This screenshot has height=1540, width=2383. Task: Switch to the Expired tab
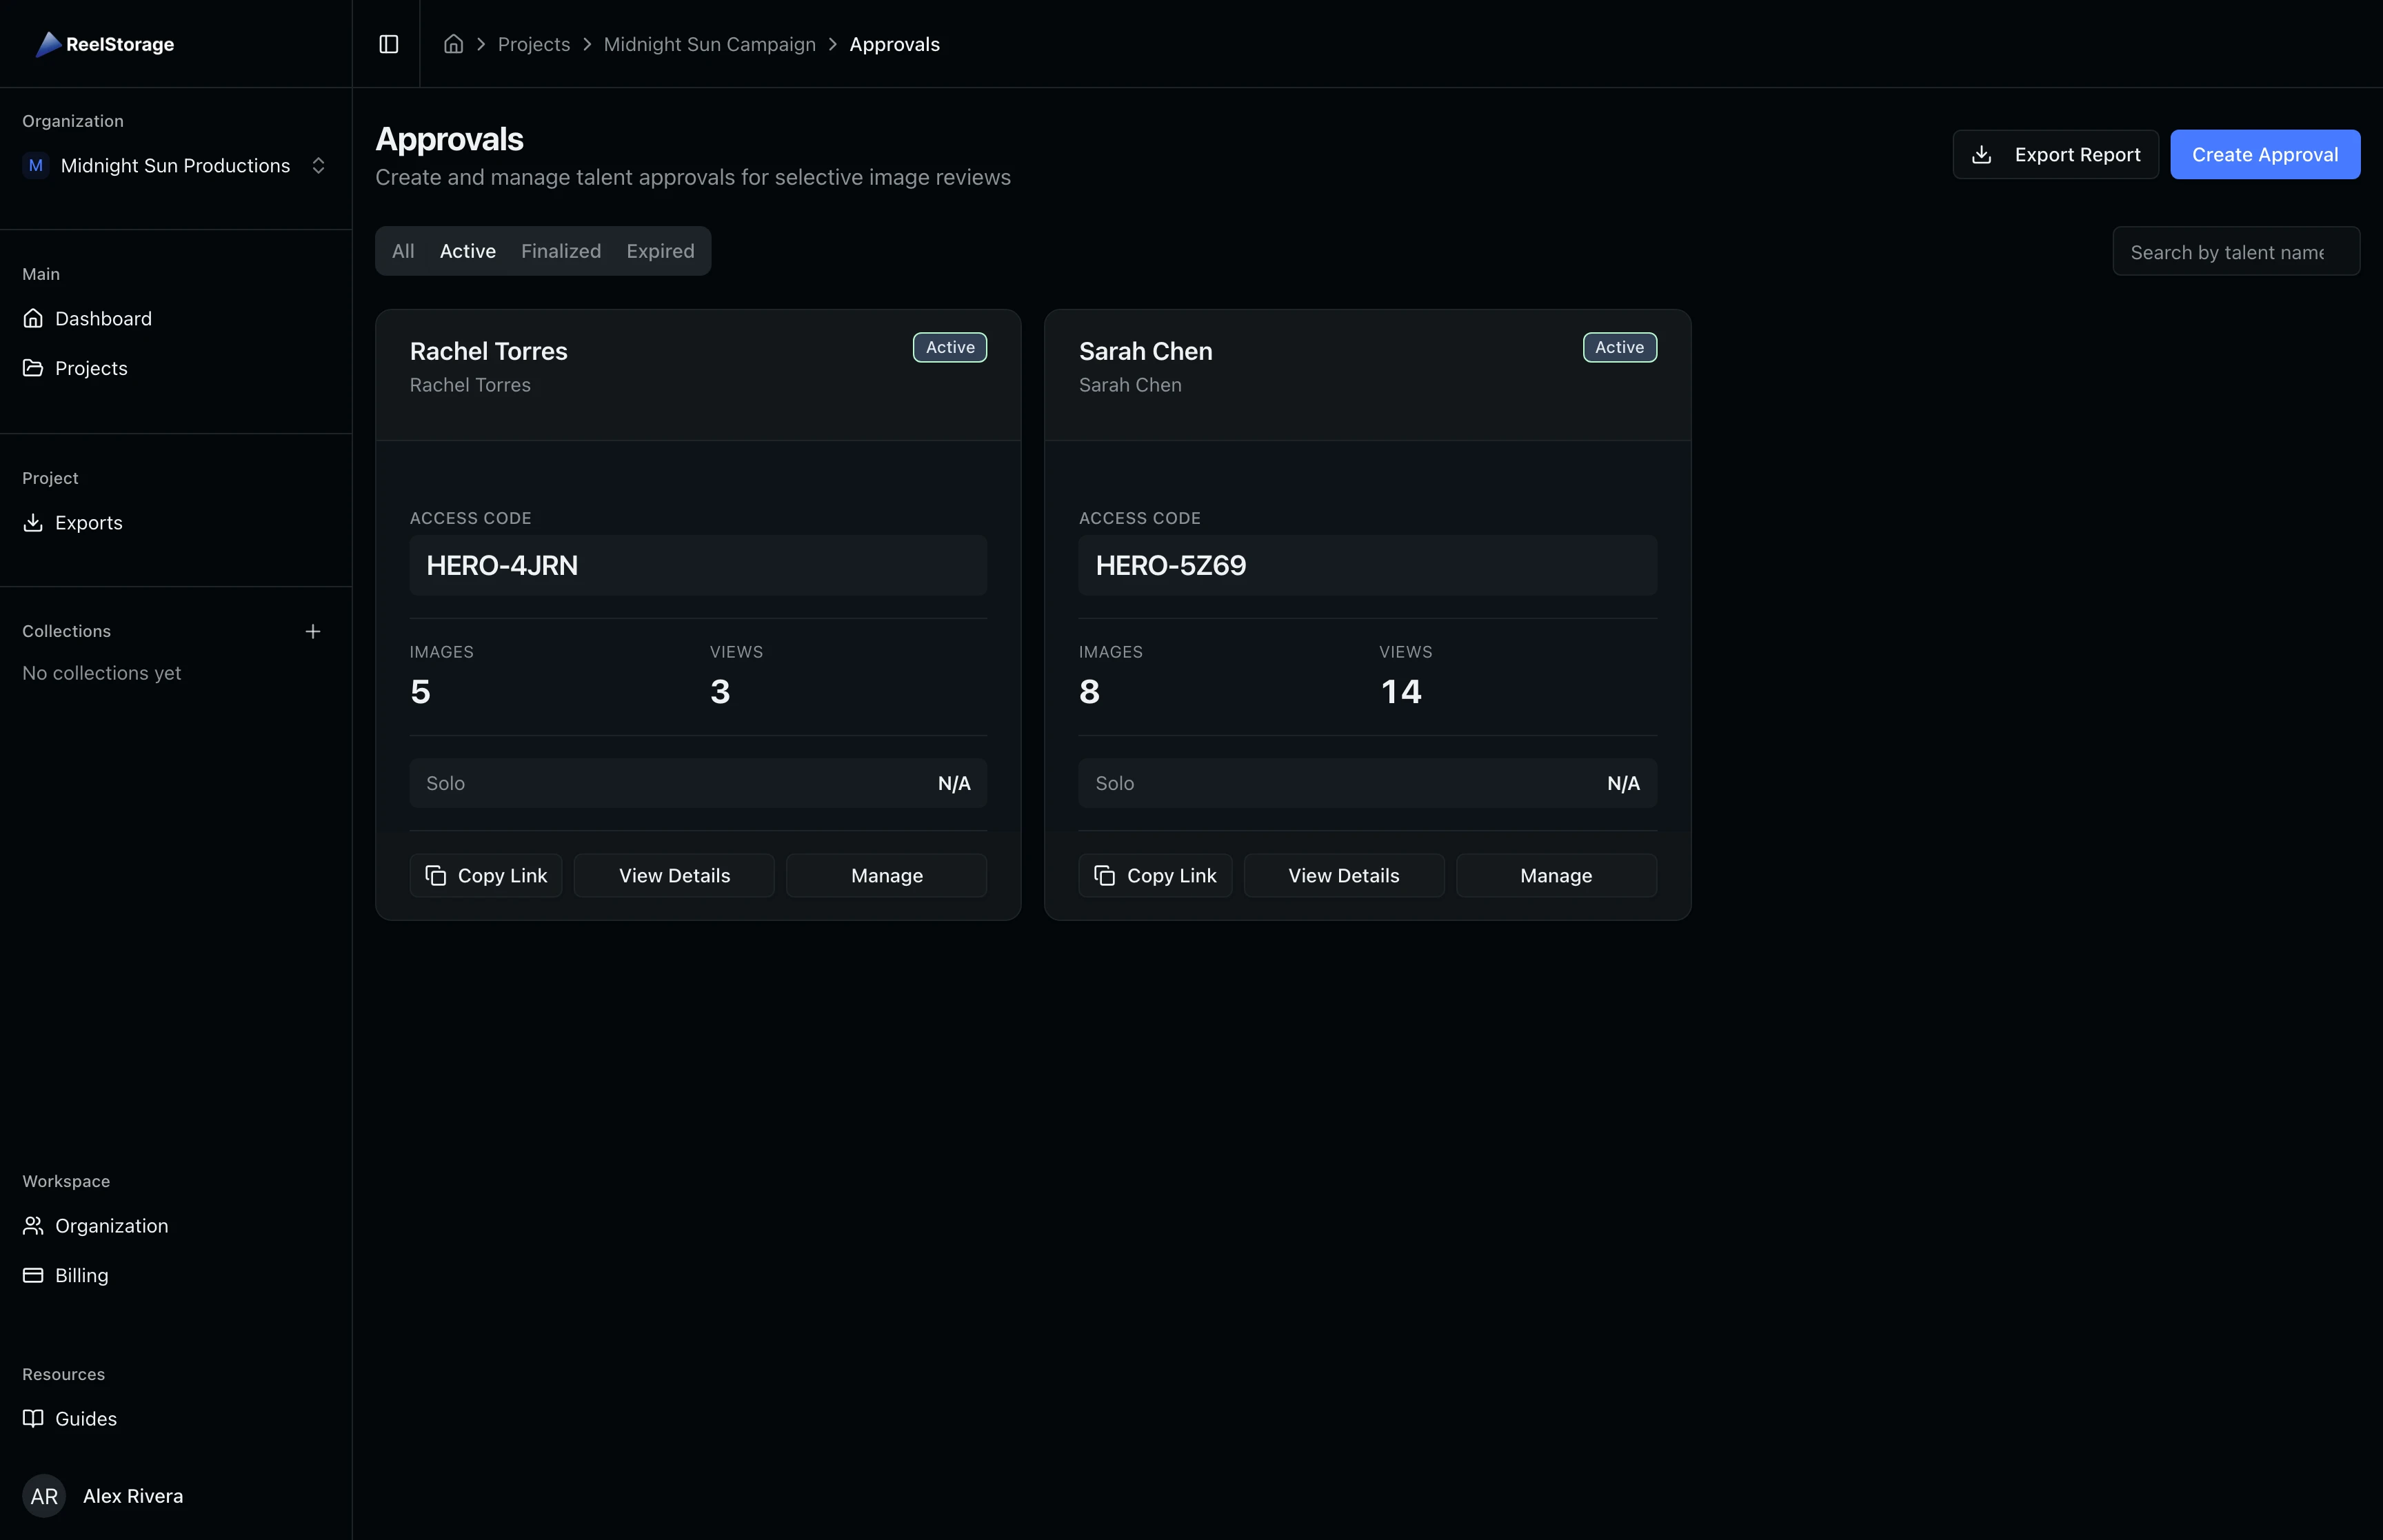[660, 251]
